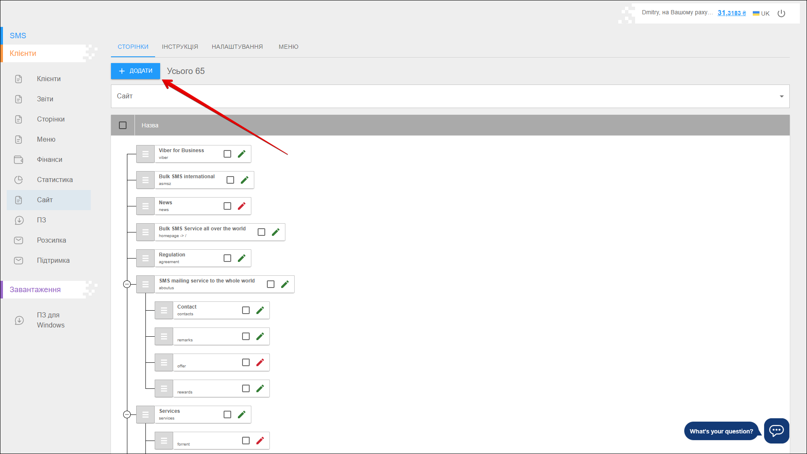Click the account balance link
Viewport: 807px width, 454px height.
coord(731,13)
